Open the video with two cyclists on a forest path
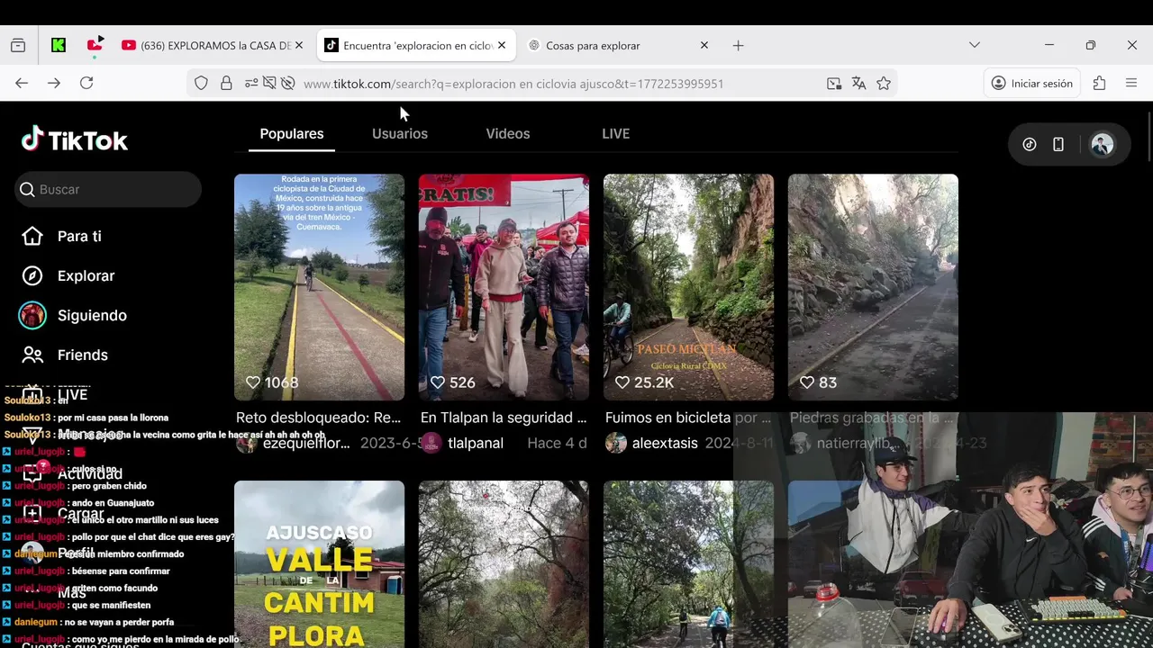Viewport: 1153px width, 648px height. click(688, 564)
